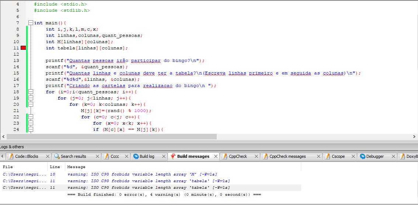418x205 pixels.
Task: Click the Build log gear icon
Action: click(136, 156)
